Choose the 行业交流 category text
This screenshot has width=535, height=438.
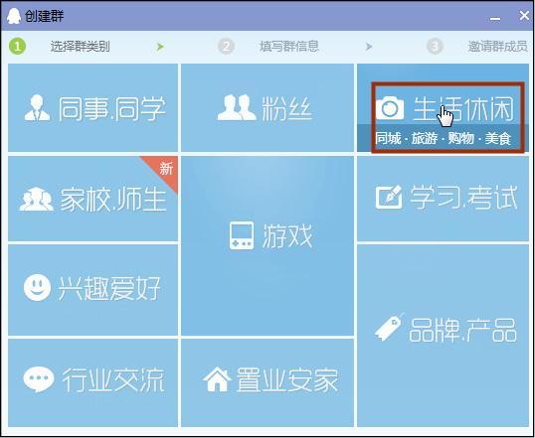pyautogui.click(x=113, y=379)
